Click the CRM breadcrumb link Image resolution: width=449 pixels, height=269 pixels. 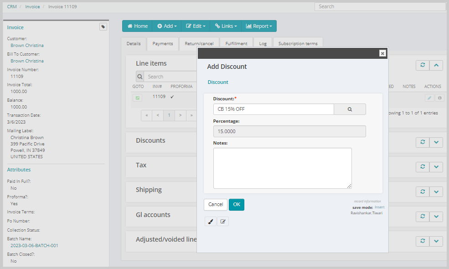pyautogui.click(x=12, y=6)
